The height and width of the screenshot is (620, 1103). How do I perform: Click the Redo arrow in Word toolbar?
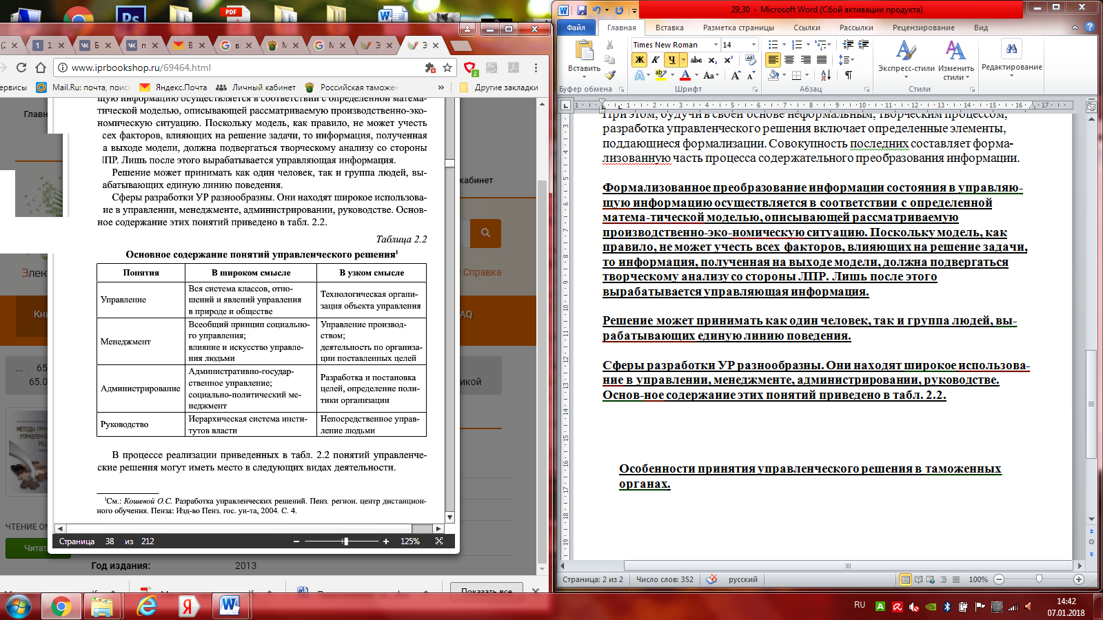(x=619, y=10)
